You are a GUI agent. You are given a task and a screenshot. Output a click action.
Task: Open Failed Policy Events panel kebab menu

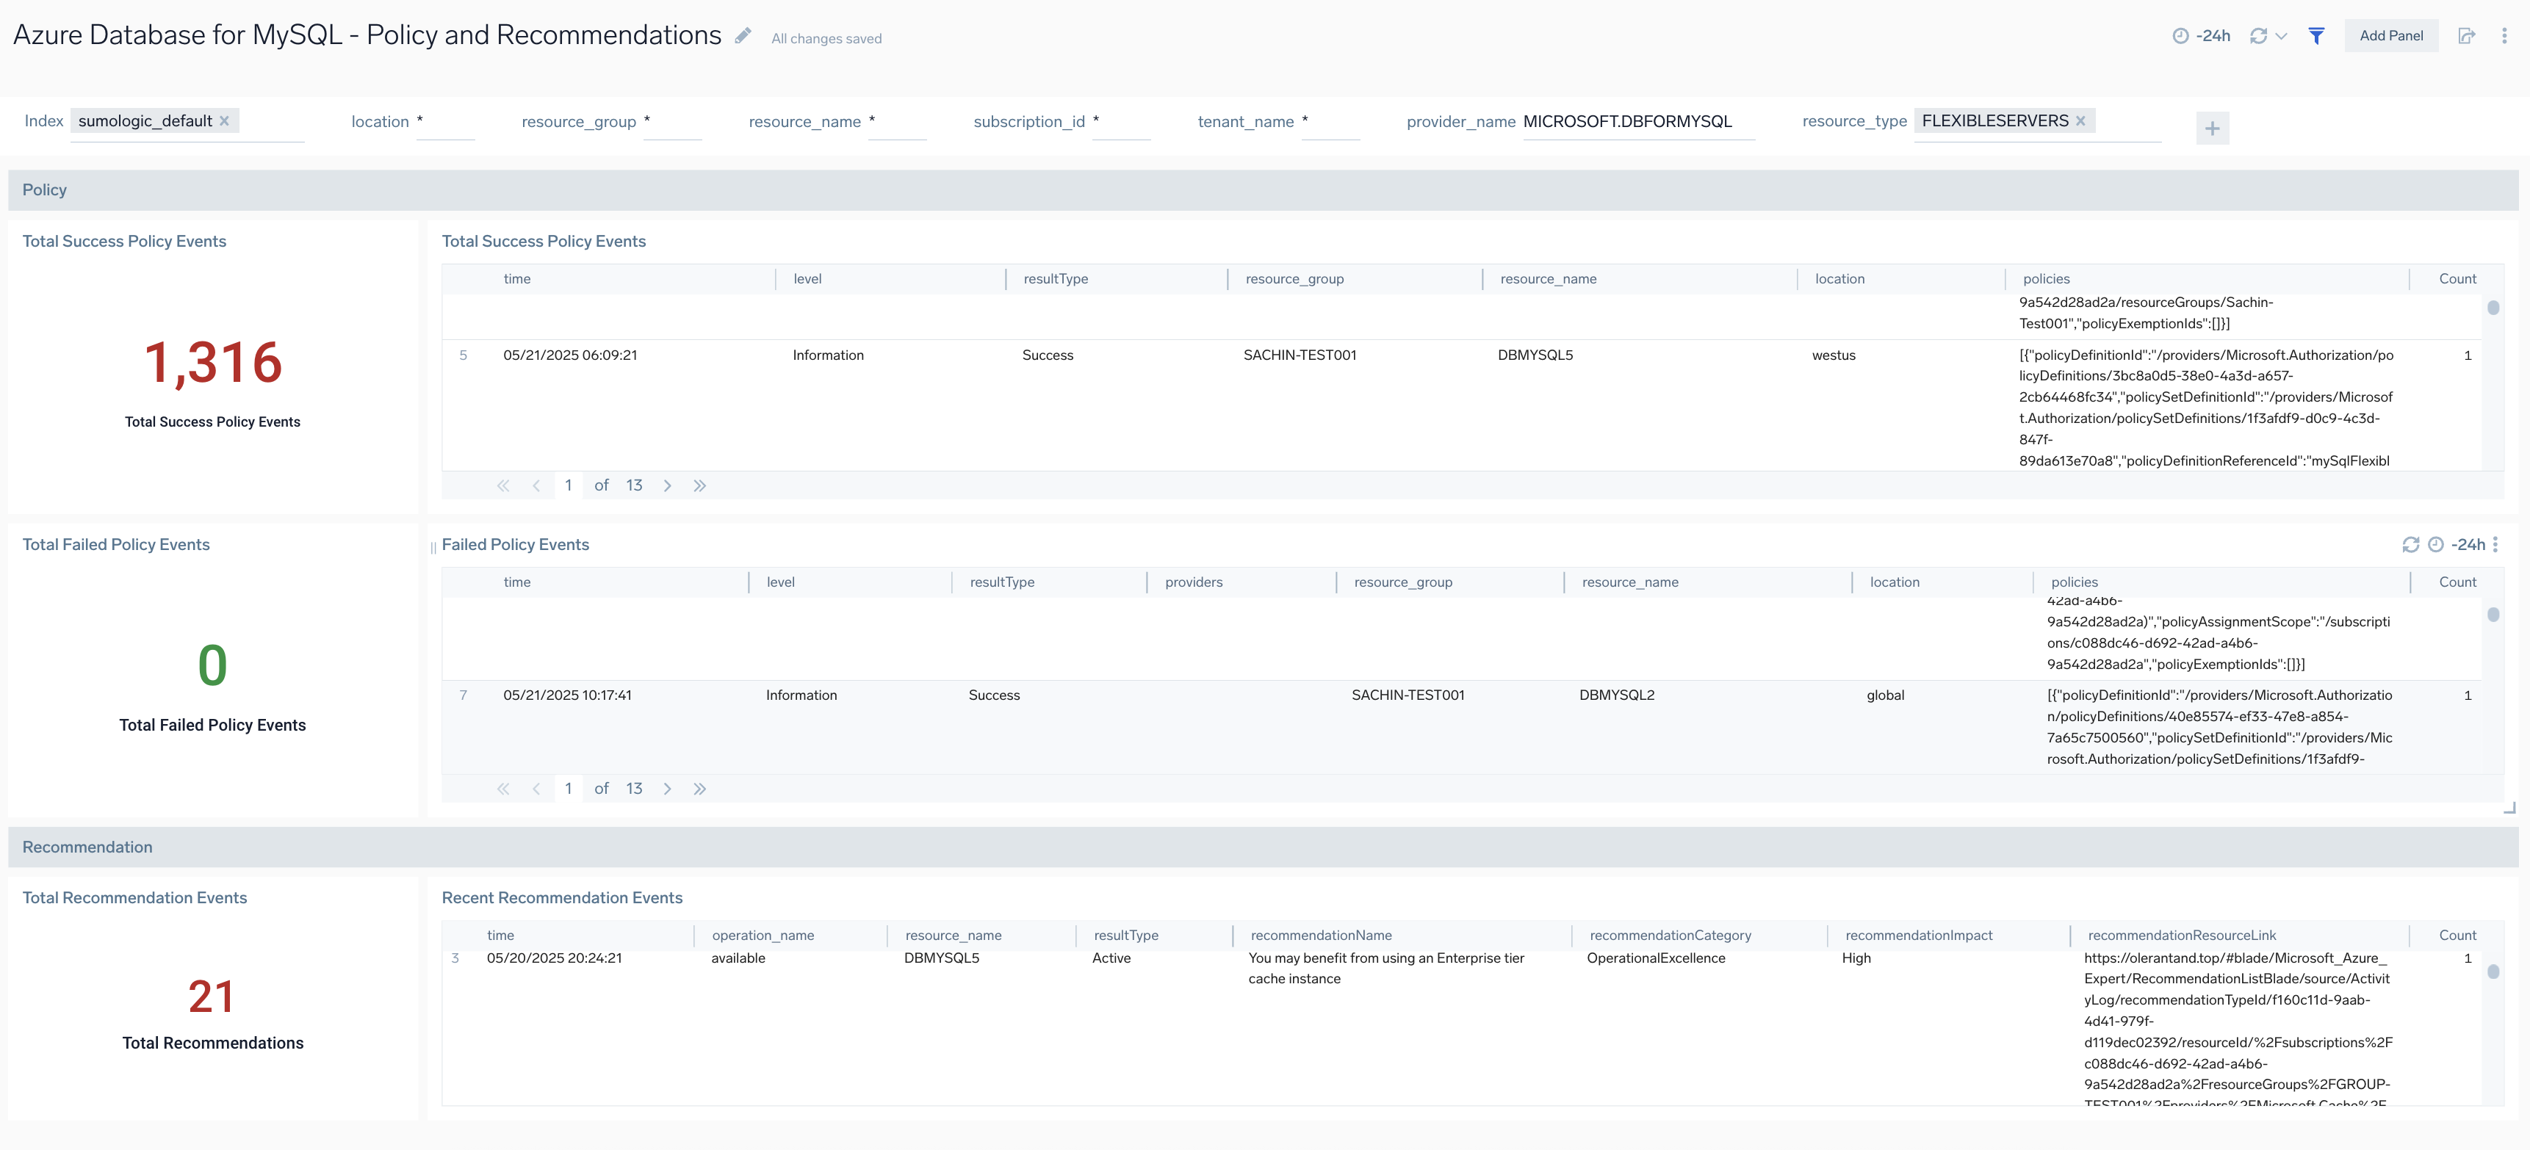[2495, 545]
